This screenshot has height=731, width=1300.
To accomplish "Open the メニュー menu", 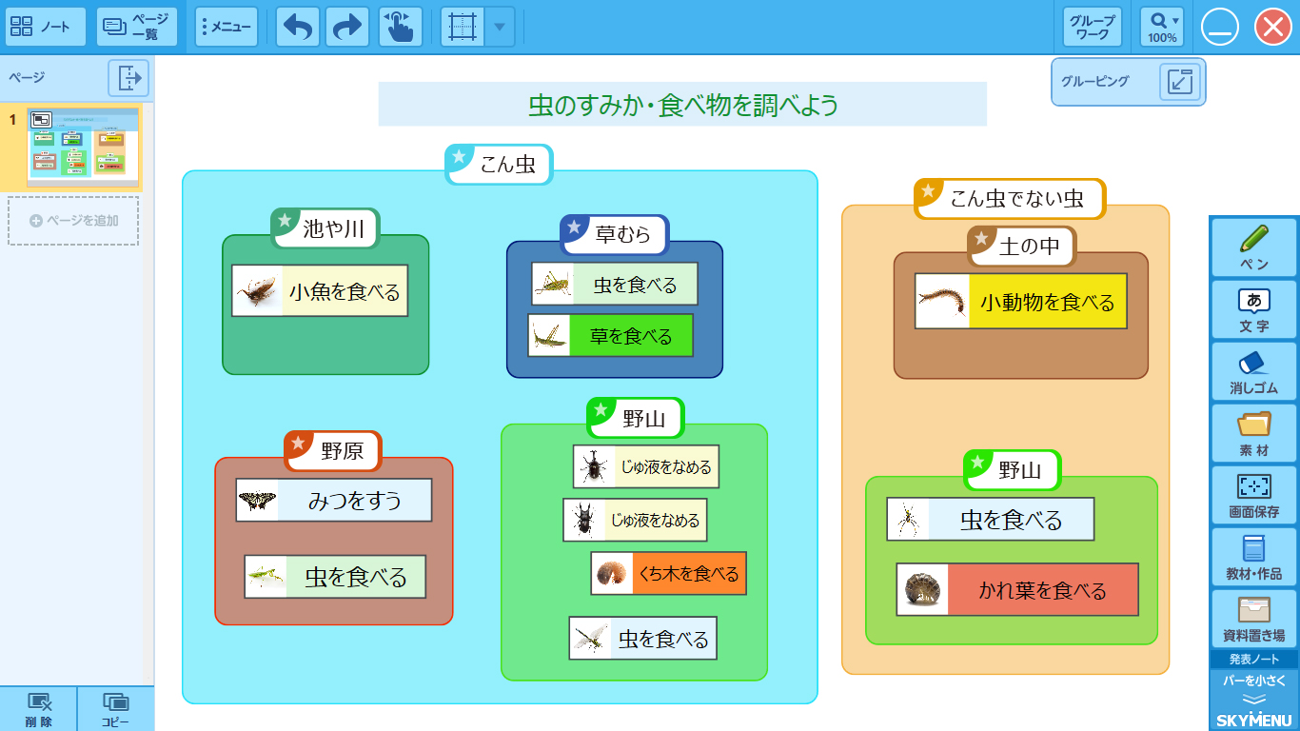I will pyautogui.click(x=227, y=27).
